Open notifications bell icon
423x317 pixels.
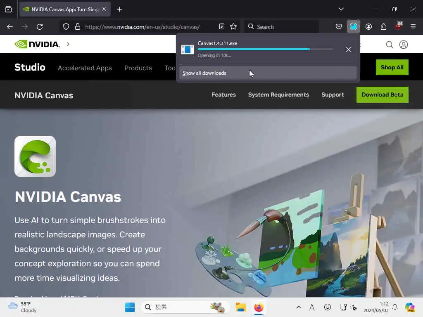(394, 307)
